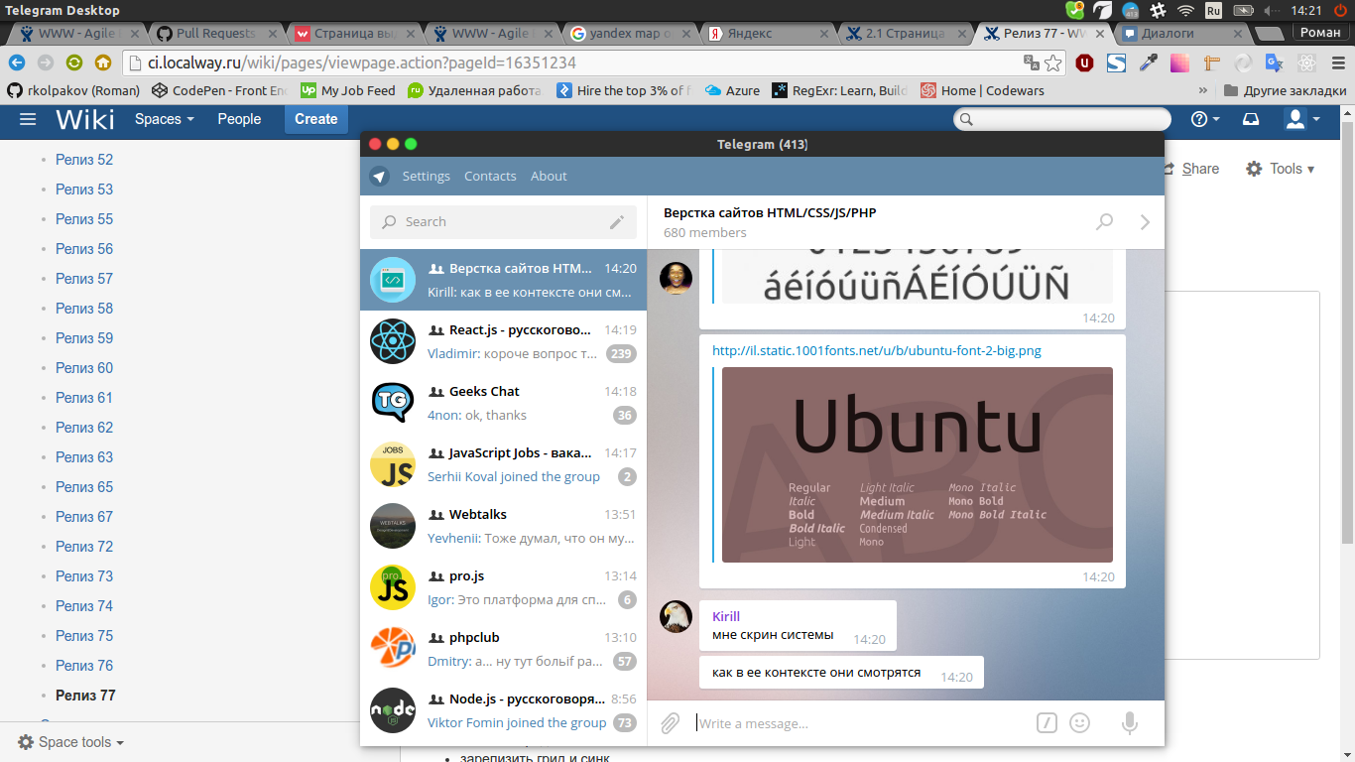Viewport: 1355px width, 762px height.
Task: Click Kirill's eagle avatar
Action: pyautogui.click(x=677, y=617)
